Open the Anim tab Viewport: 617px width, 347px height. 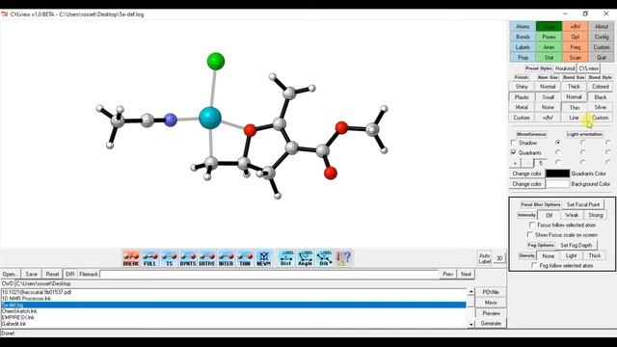549,47
